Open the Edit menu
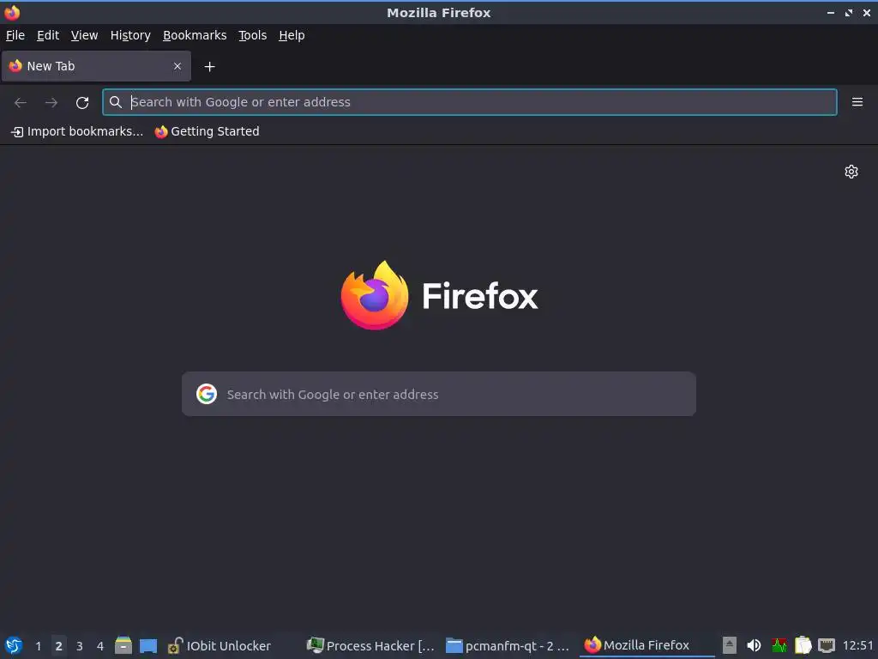This screenshot has width=878, height=659. click(48, 35)
